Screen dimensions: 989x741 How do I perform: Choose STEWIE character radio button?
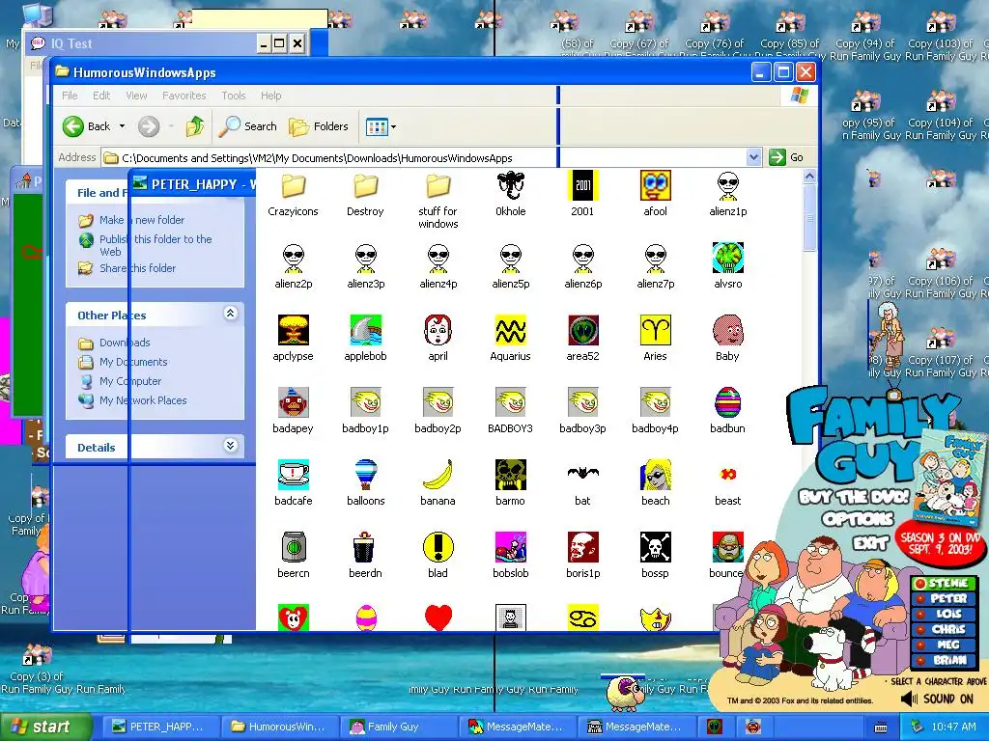click(x=921, y=584)
